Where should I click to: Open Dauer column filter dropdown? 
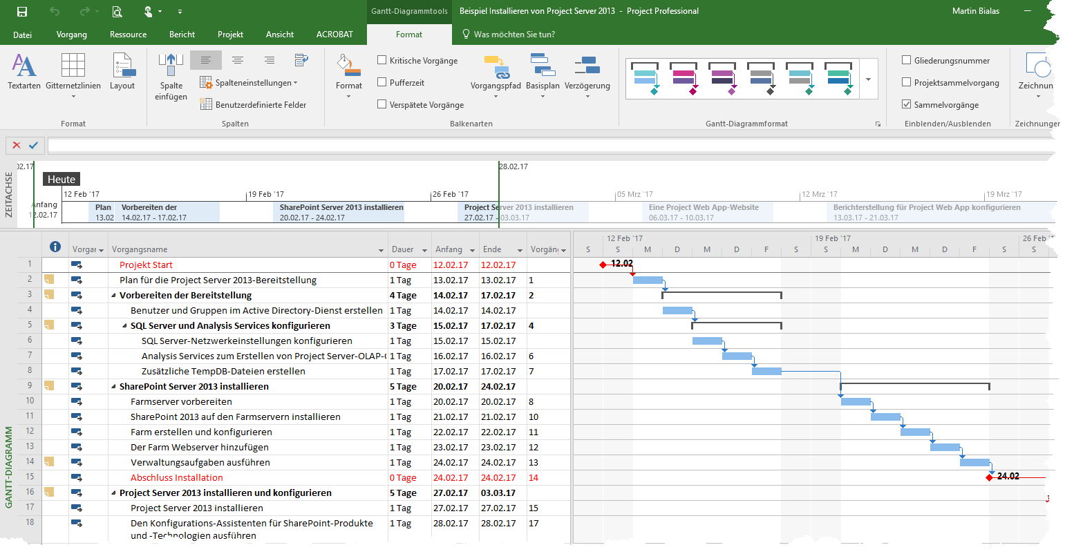click(x=425, y=250)
